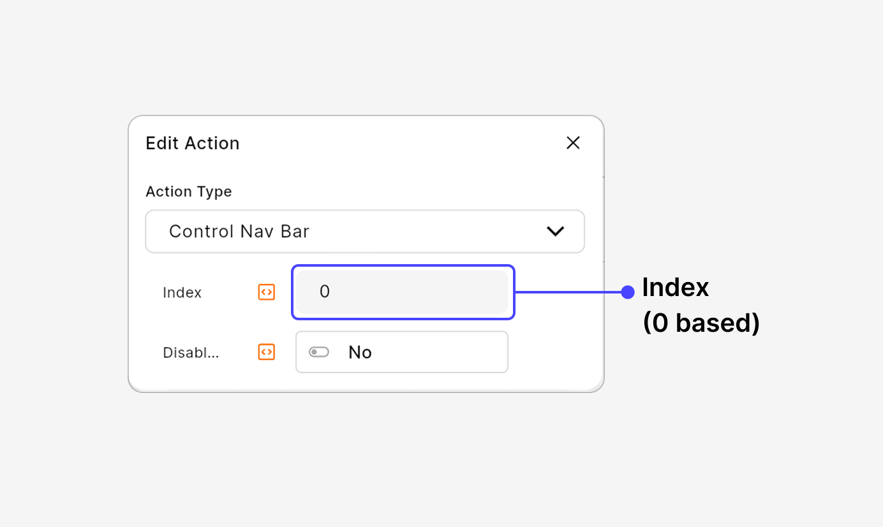Click the blue dot connector marker
883x527 pixels.
coord(628,292)
